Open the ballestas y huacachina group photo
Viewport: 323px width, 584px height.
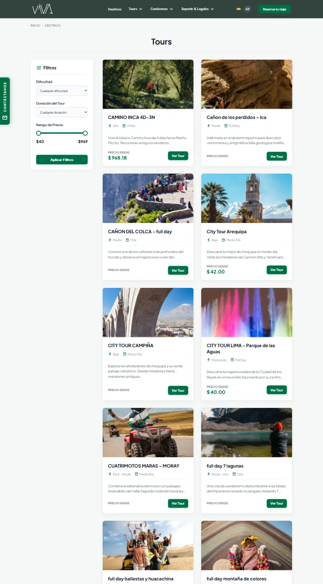point(148,546)
